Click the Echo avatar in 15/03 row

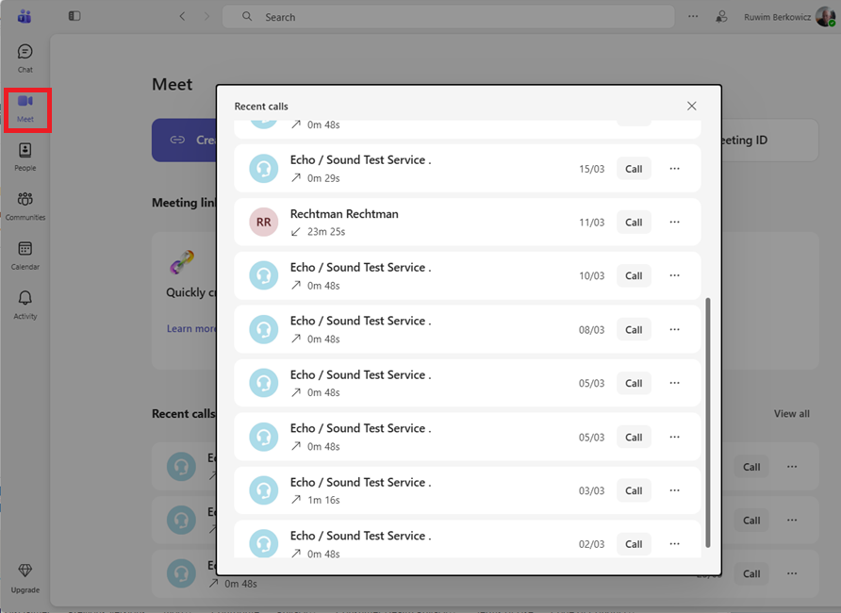(264, 169)
